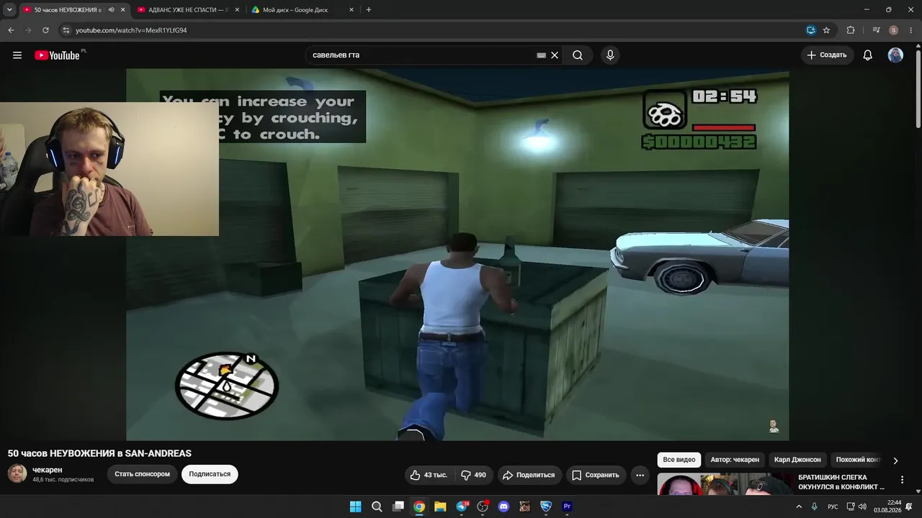The width and height of the screenshot is (922, 518).
Task: Open the YouTube guide hamburger menu
Action: tap(17, 55)
